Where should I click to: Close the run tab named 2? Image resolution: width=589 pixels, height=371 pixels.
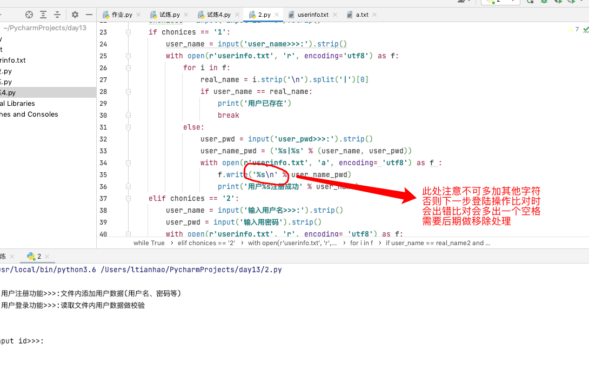click(47, 257)
